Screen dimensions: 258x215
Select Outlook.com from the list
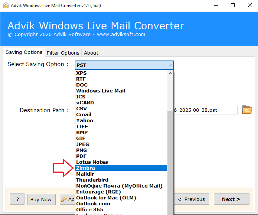click(121, 203)
